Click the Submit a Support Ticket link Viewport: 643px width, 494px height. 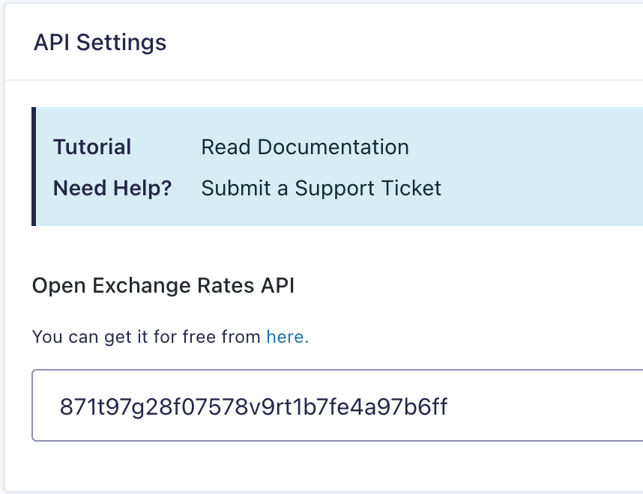(321, 188)
